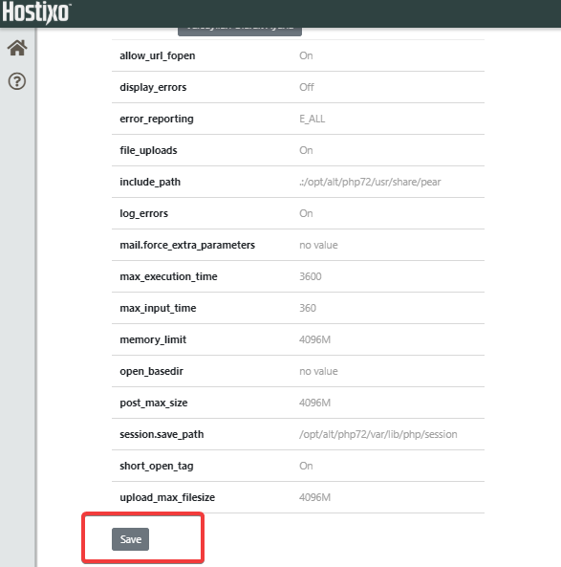Open post_max_size 4096M dropdown

[314, 403]
